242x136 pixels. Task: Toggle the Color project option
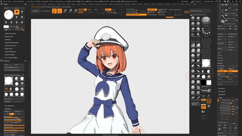click(x=233, y=71)
